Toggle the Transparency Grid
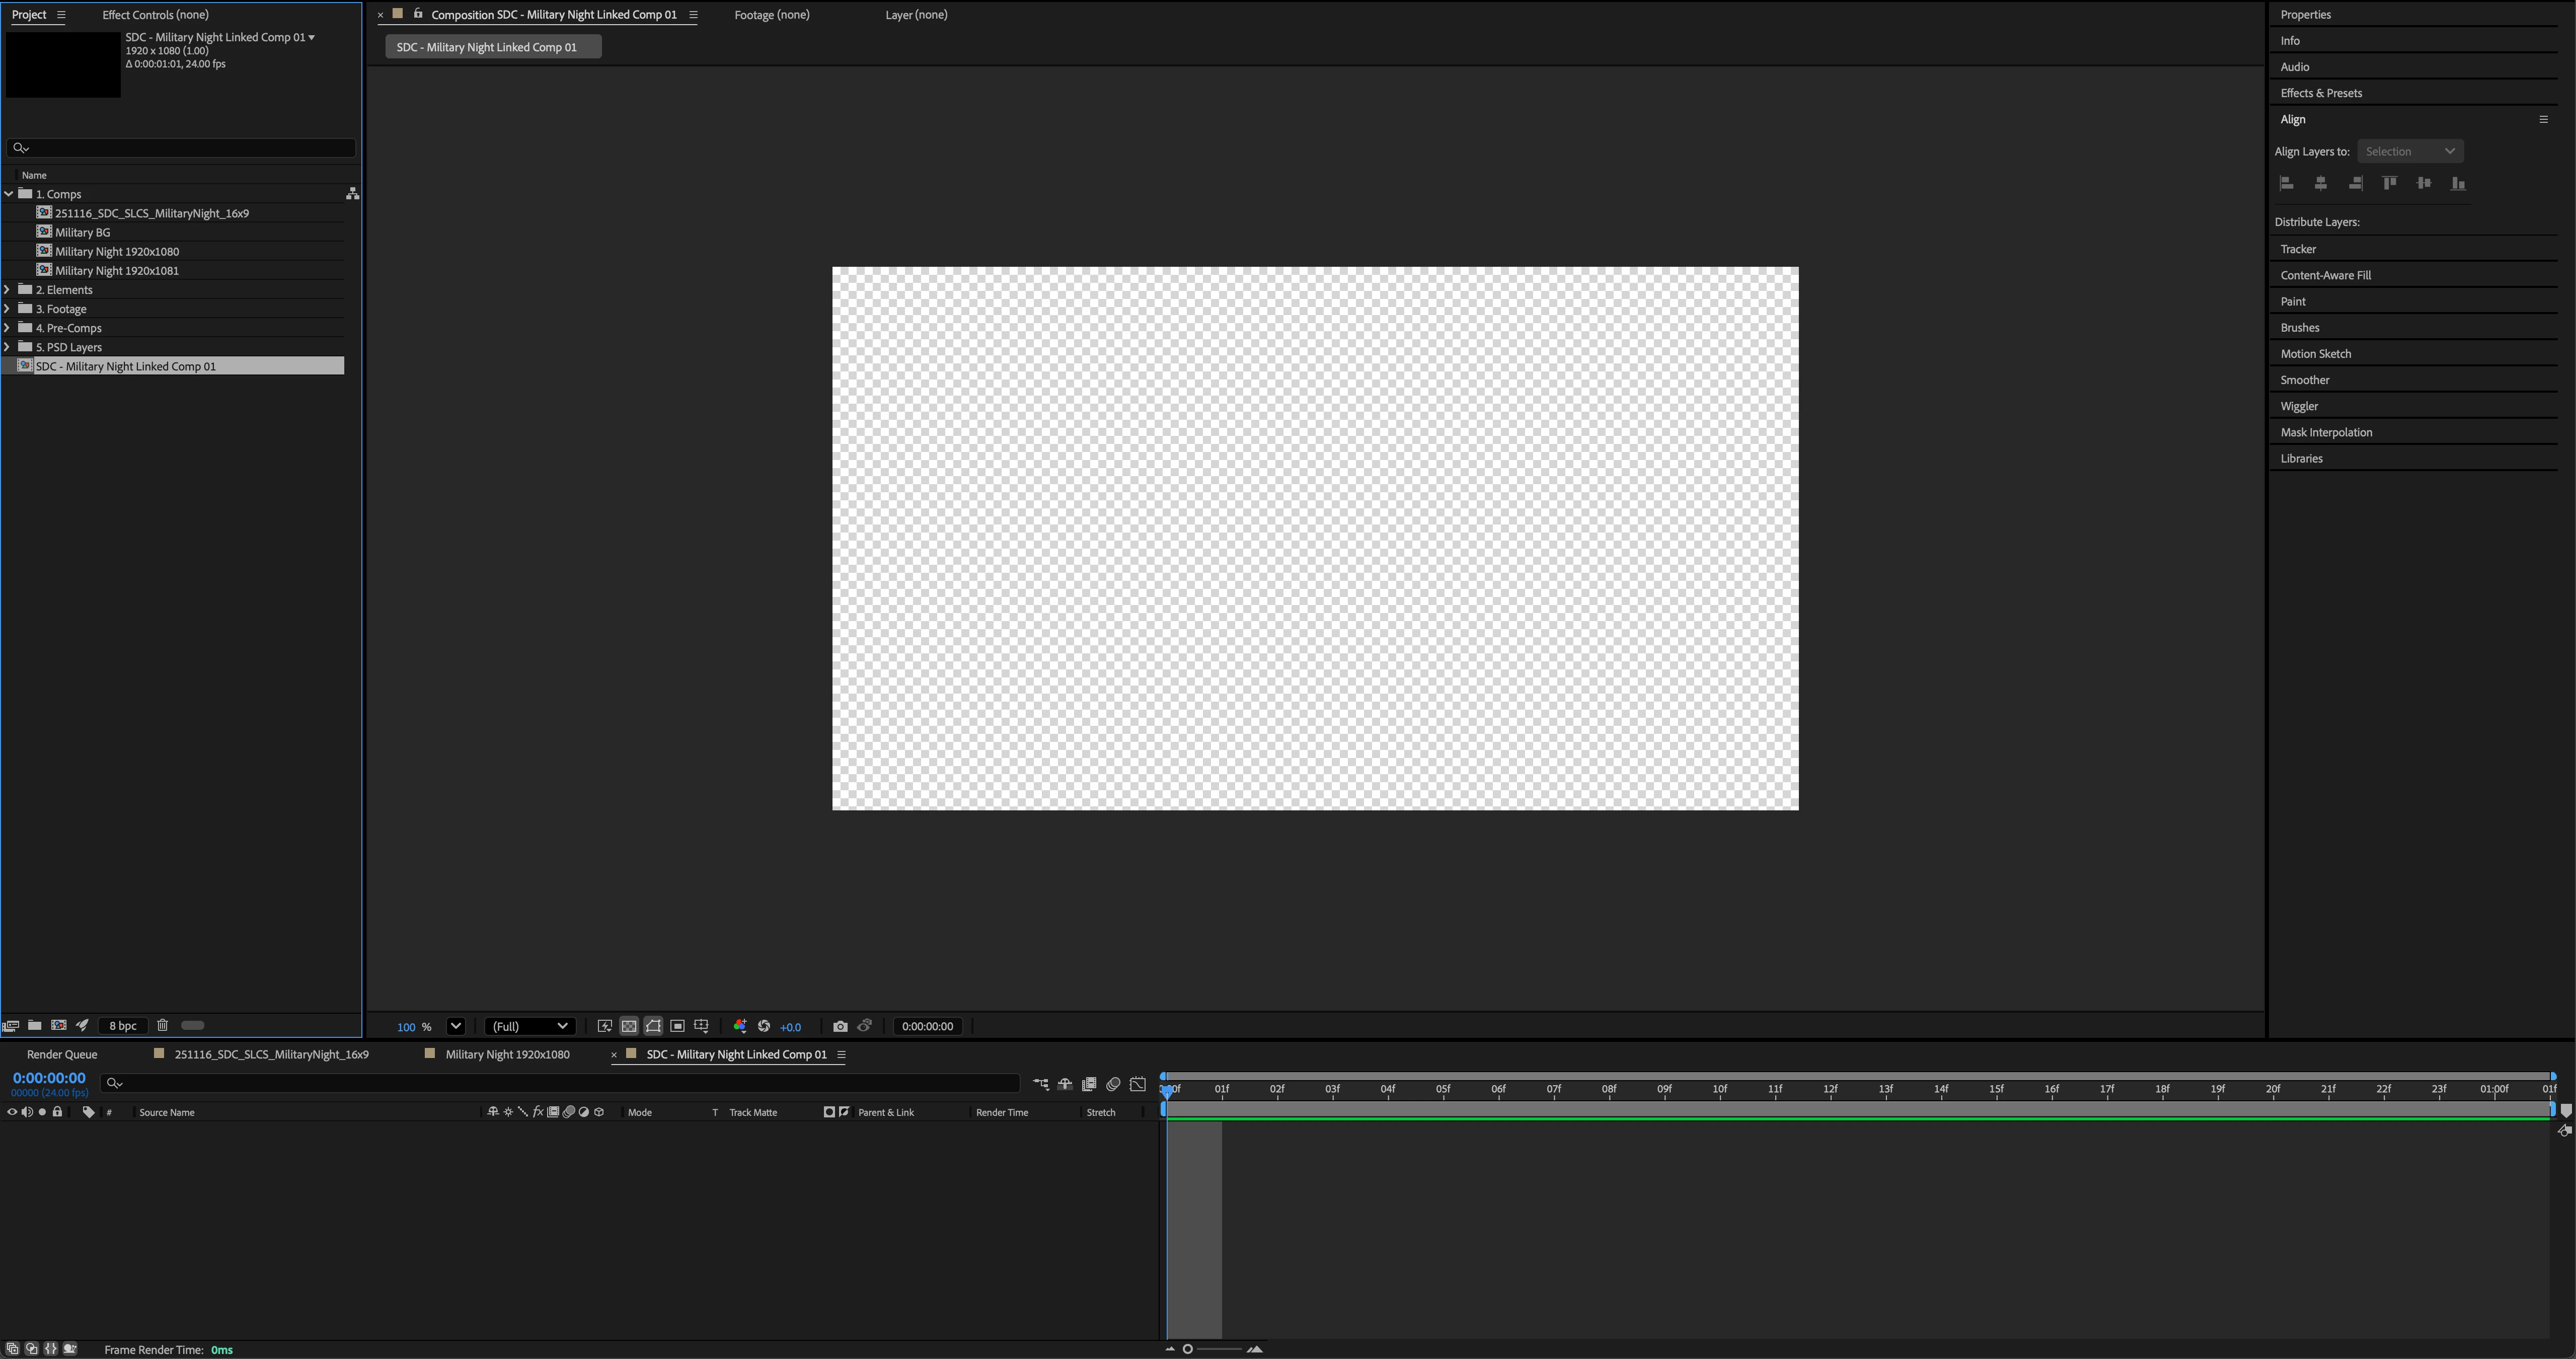The image size is (2576, 1359). pos(629,1026)
